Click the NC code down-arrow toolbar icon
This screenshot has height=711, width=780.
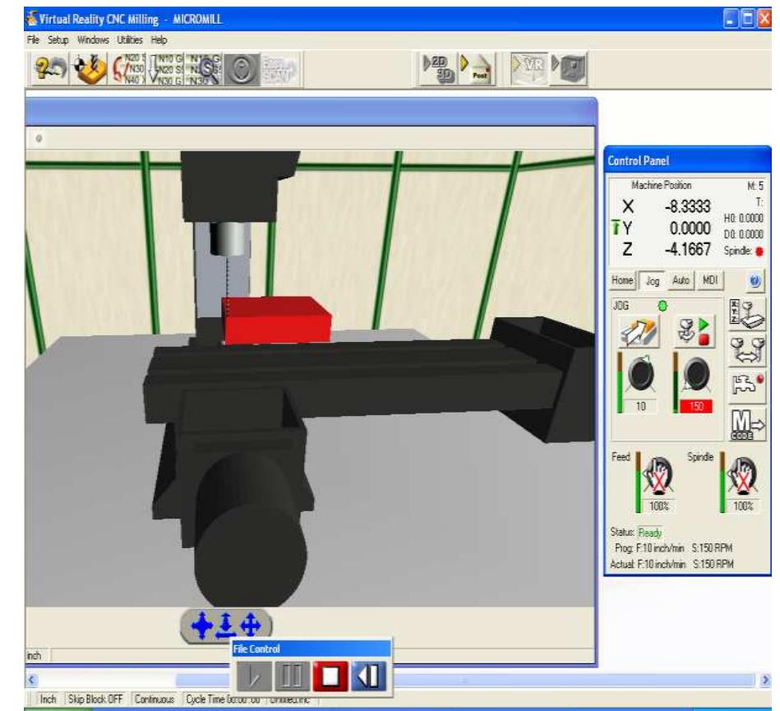166,69
